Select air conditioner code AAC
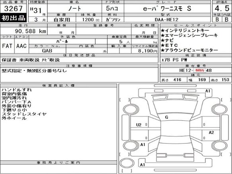Image resolution: width=232 pixels, height=174 pixels. [21, 46]
